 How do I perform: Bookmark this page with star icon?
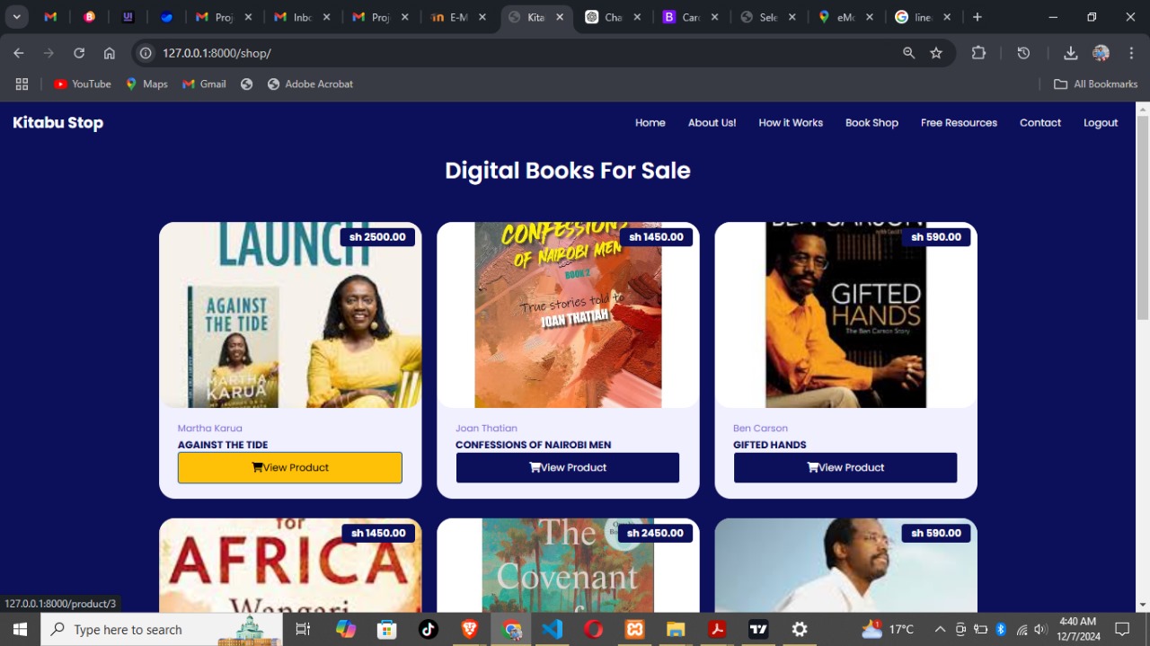(936, 53)
